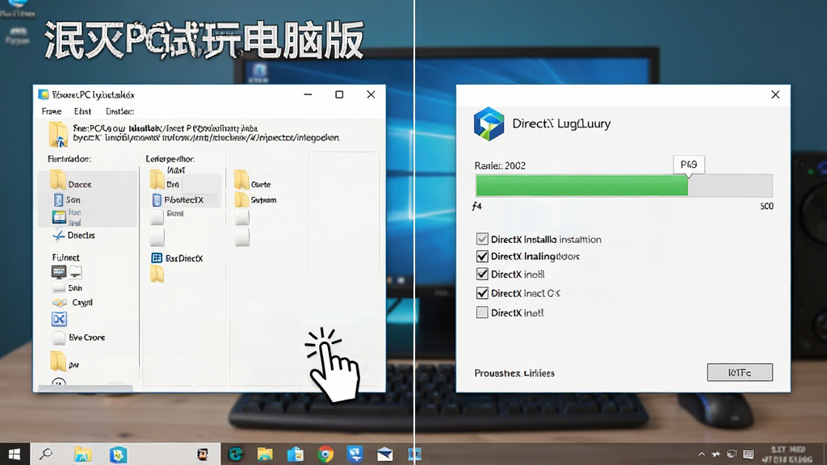This screenshot has width=827, height=465.
Task: Launch Google Chrome from the taskbar
Action: coord(325,454)
